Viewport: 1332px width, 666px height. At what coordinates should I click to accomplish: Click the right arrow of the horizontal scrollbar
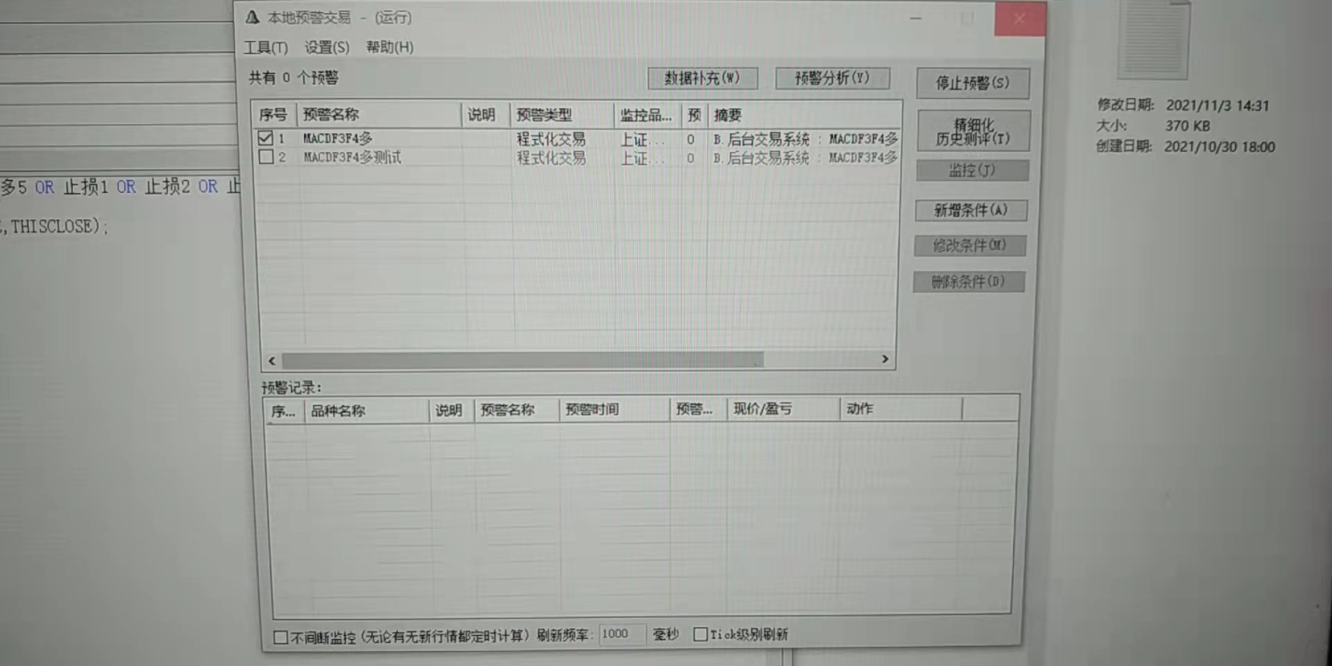[x=885, y=359]
